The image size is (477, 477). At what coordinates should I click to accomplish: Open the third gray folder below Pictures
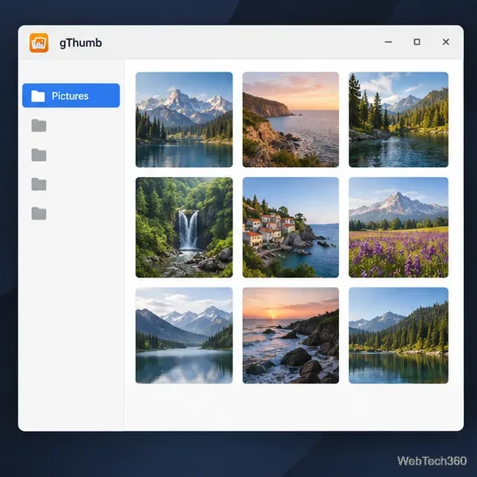39,184
